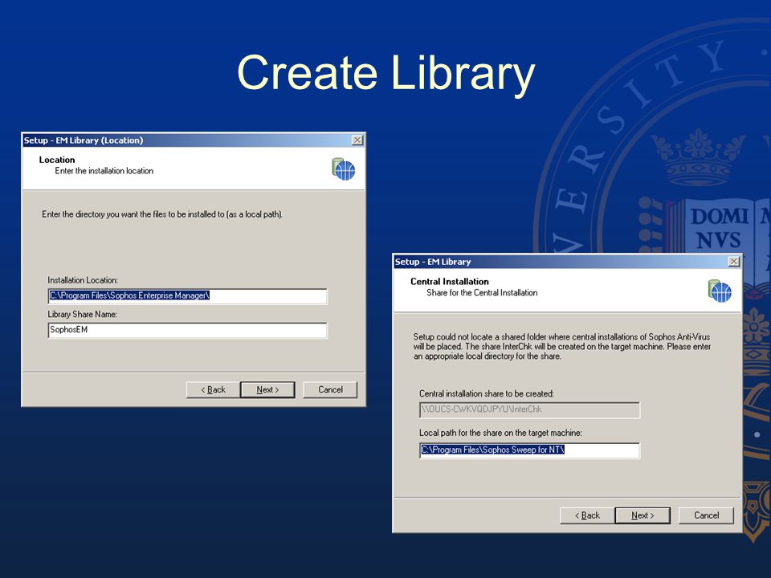Screen dimensions: 771x578
Task: Cancel the EM Library (Location) setup
Action: point(330,390)
